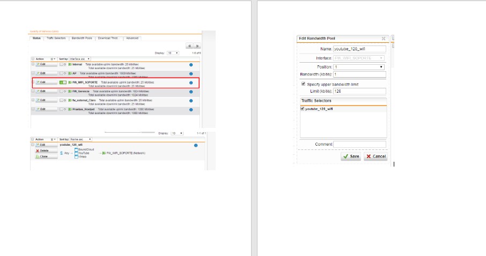The width and height of the screenshot is (486, 256).
Task: Switch to the Download Throttling tab
Action: [109, 38]
